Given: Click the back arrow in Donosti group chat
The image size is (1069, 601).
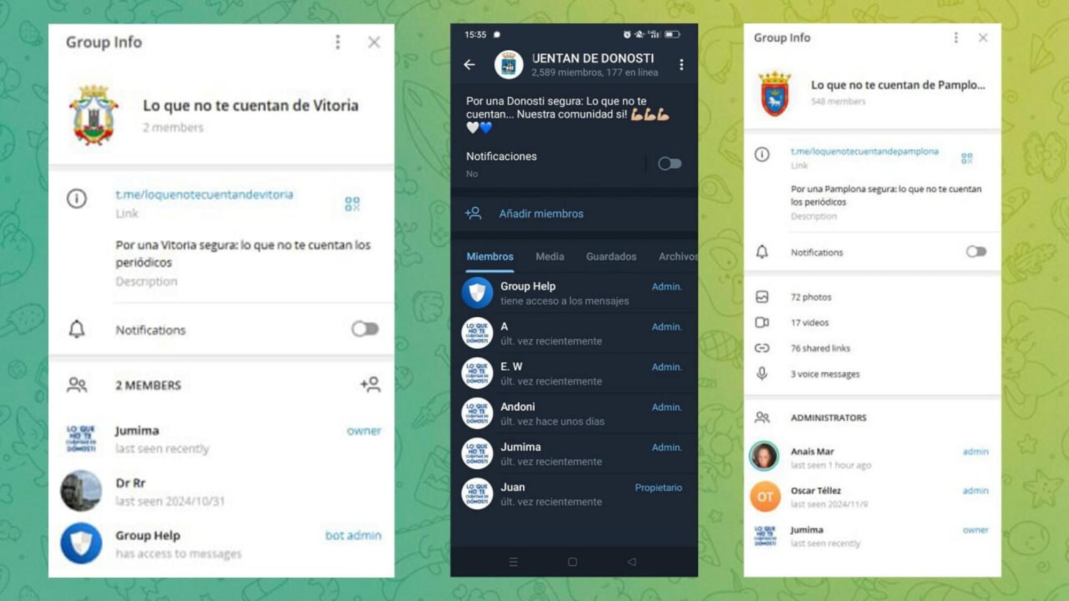Looking at the screenshot, I should 470,64.
